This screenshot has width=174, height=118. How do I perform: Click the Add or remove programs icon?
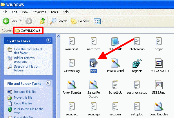pos(10,58)
